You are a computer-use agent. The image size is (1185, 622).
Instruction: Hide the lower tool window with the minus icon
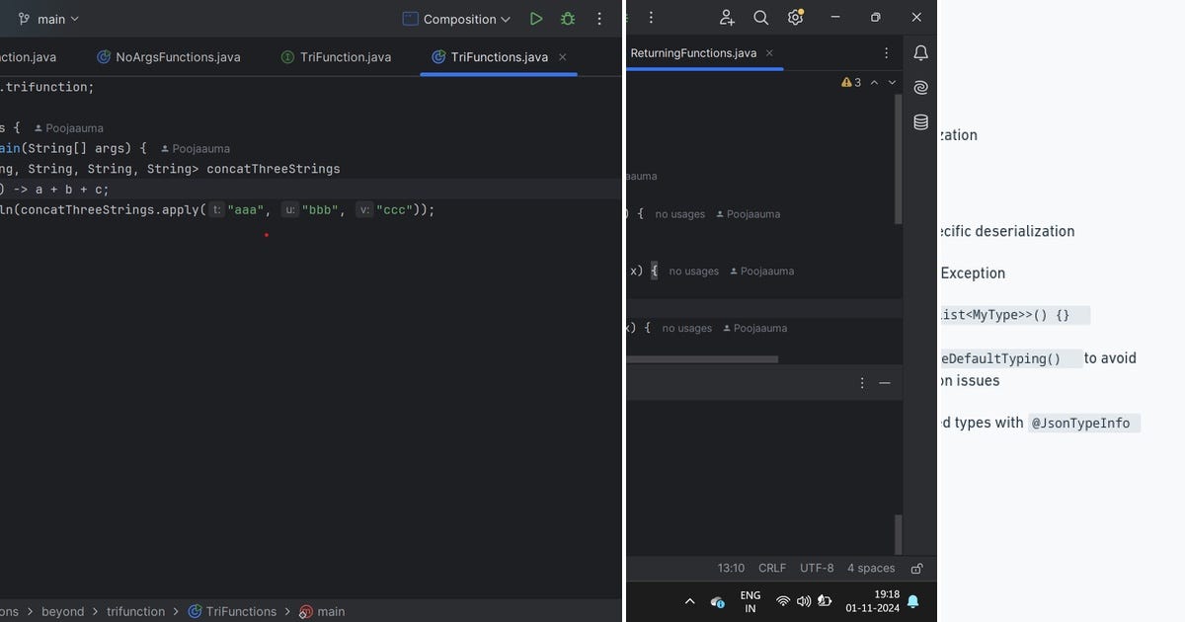(885, 382)
